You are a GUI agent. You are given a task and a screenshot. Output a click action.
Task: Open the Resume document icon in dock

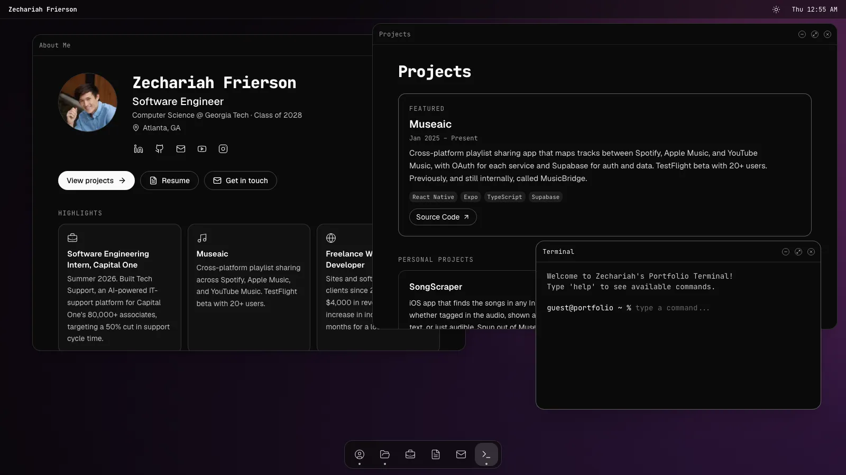(436, 454)
